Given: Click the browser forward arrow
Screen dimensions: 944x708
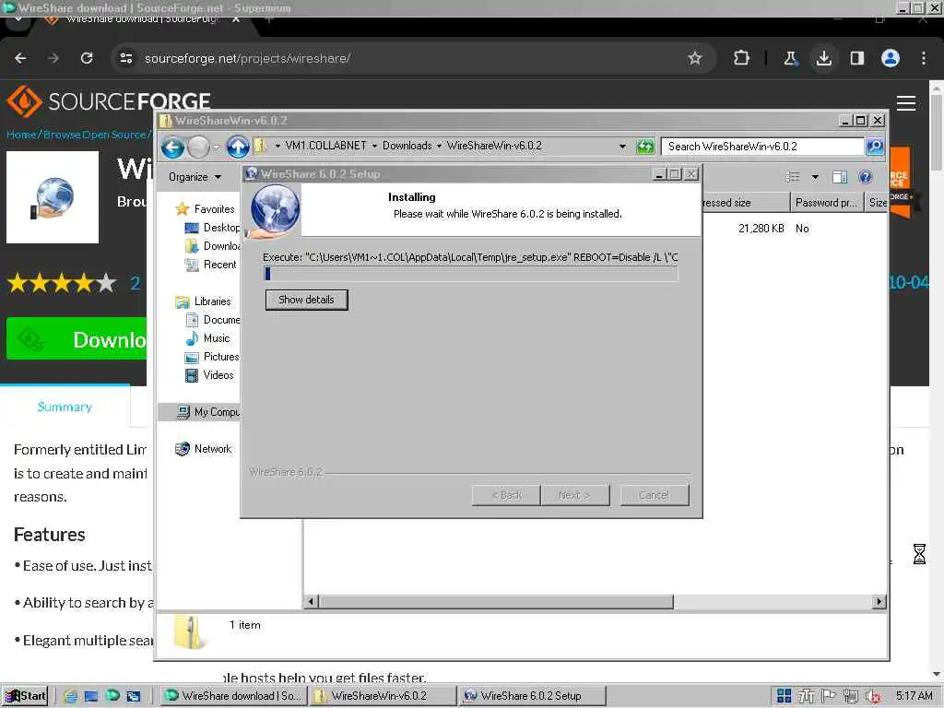Looking at the screenshot, I should [x=53, y=58].
